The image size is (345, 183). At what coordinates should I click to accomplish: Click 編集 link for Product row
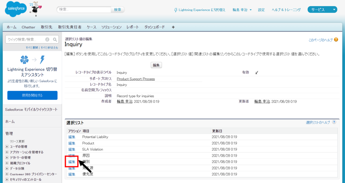pos(72,143)
